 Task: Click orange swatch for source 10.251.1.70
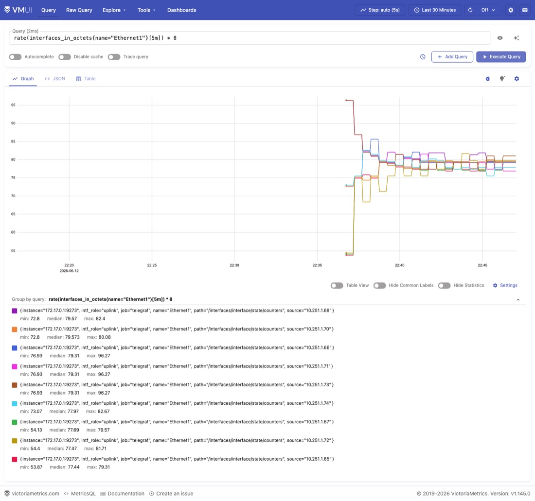14,329
